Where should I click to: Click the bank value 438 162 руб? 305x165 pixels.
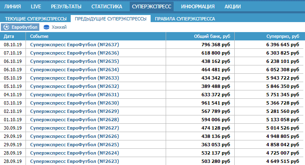(216, 61)
